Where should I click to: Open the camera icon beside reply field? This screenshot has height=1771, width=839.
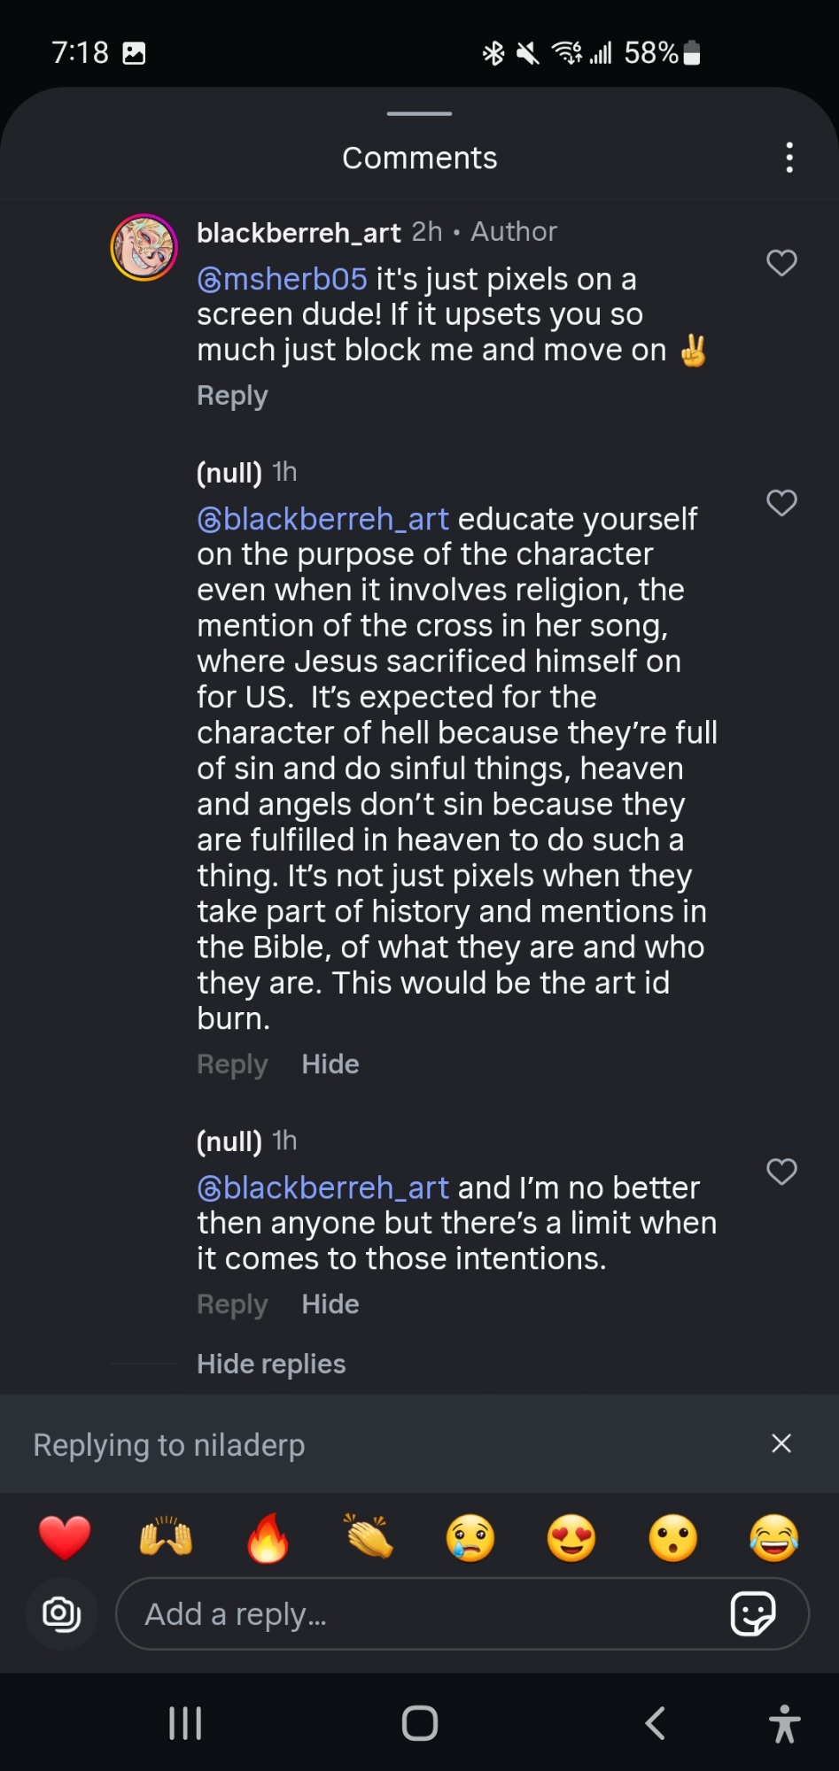click(61, 1613)
